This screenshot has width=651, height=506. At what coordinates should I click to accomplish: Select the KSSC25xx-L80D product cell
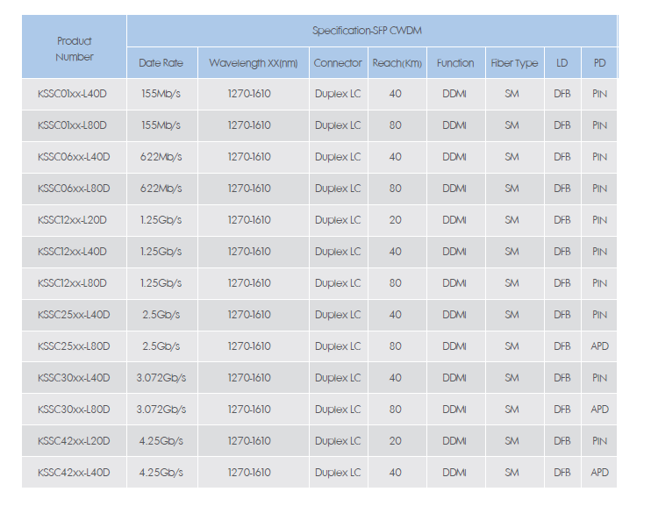click(x=75, y=346)
